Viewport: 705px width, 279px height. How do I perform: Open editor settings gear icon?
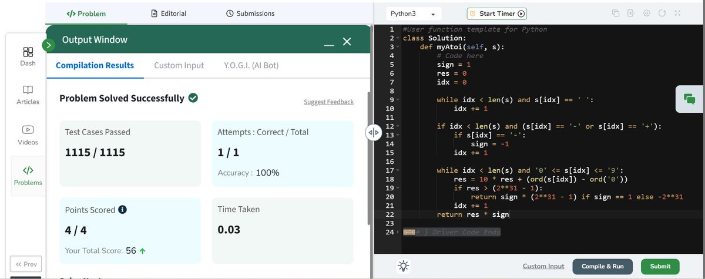(647, 13)
